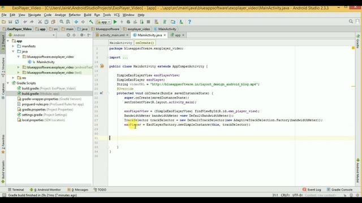This screenshot has height=203, width=362.
Task: Click Sync Project with Gradle Files icon
Action: point(165,22)
